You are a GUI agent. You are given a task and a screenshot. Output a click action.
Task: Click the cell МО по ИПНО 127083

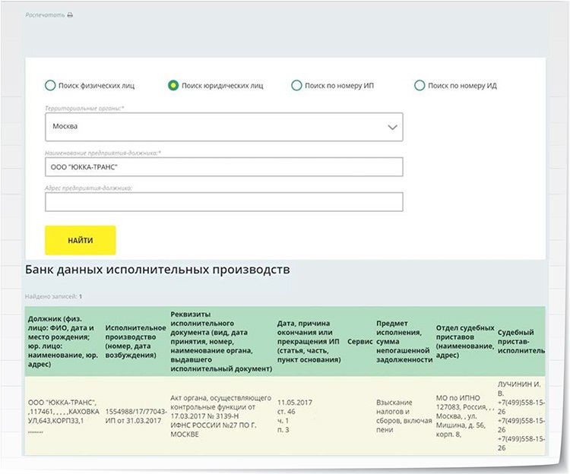[465, 416]
